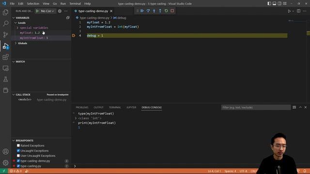
Task: Disable the Uncaught Exceptions breakpoint
Action: (18, 151)
